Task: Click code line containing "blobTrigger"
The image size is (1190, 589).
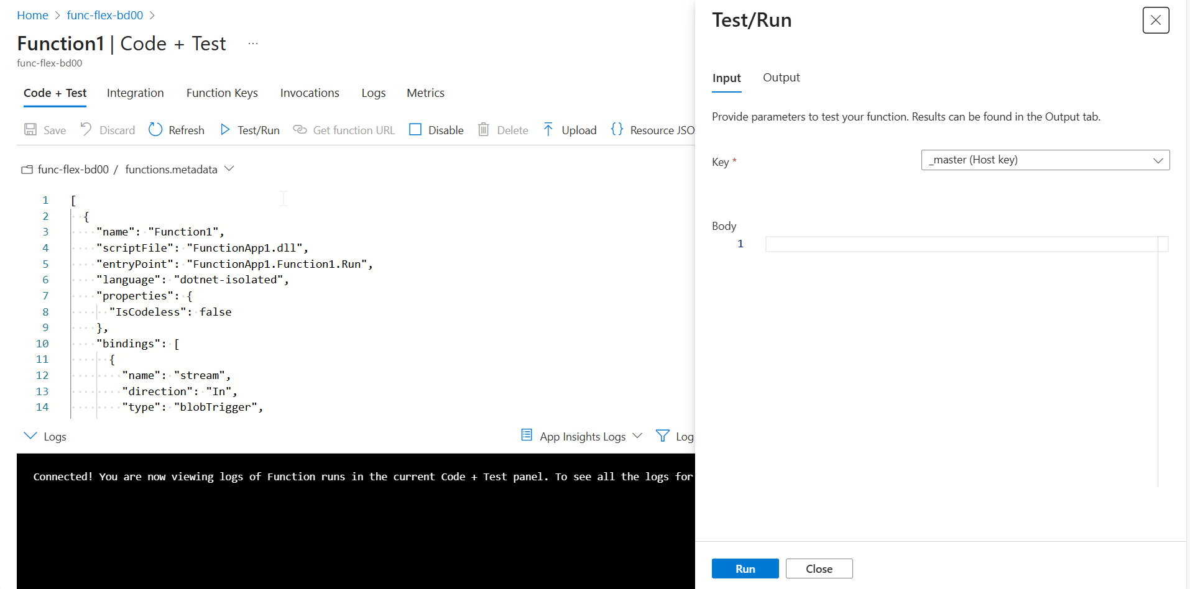Action: [193, 407]
